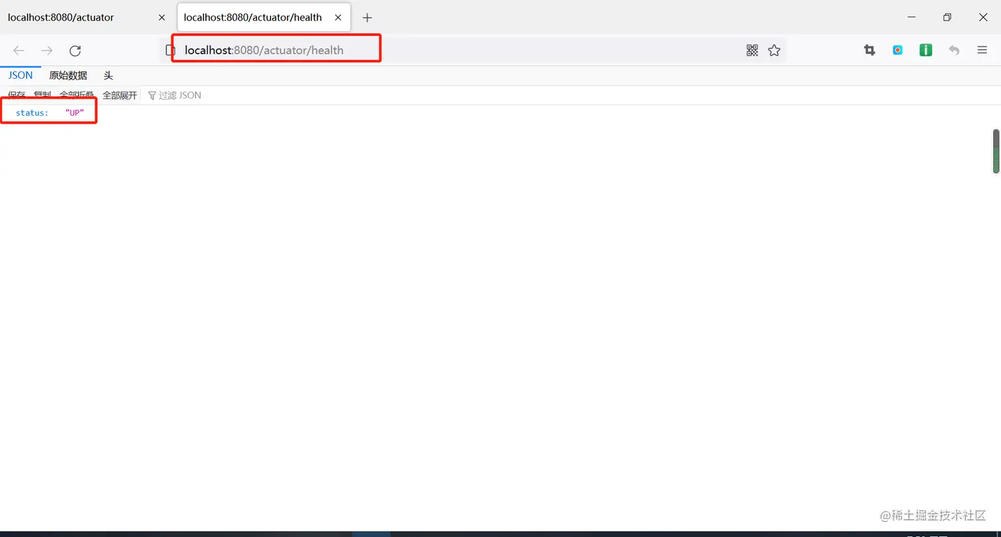
Task: Click the undo arrow toolbar icon
Action: point(954,50)
